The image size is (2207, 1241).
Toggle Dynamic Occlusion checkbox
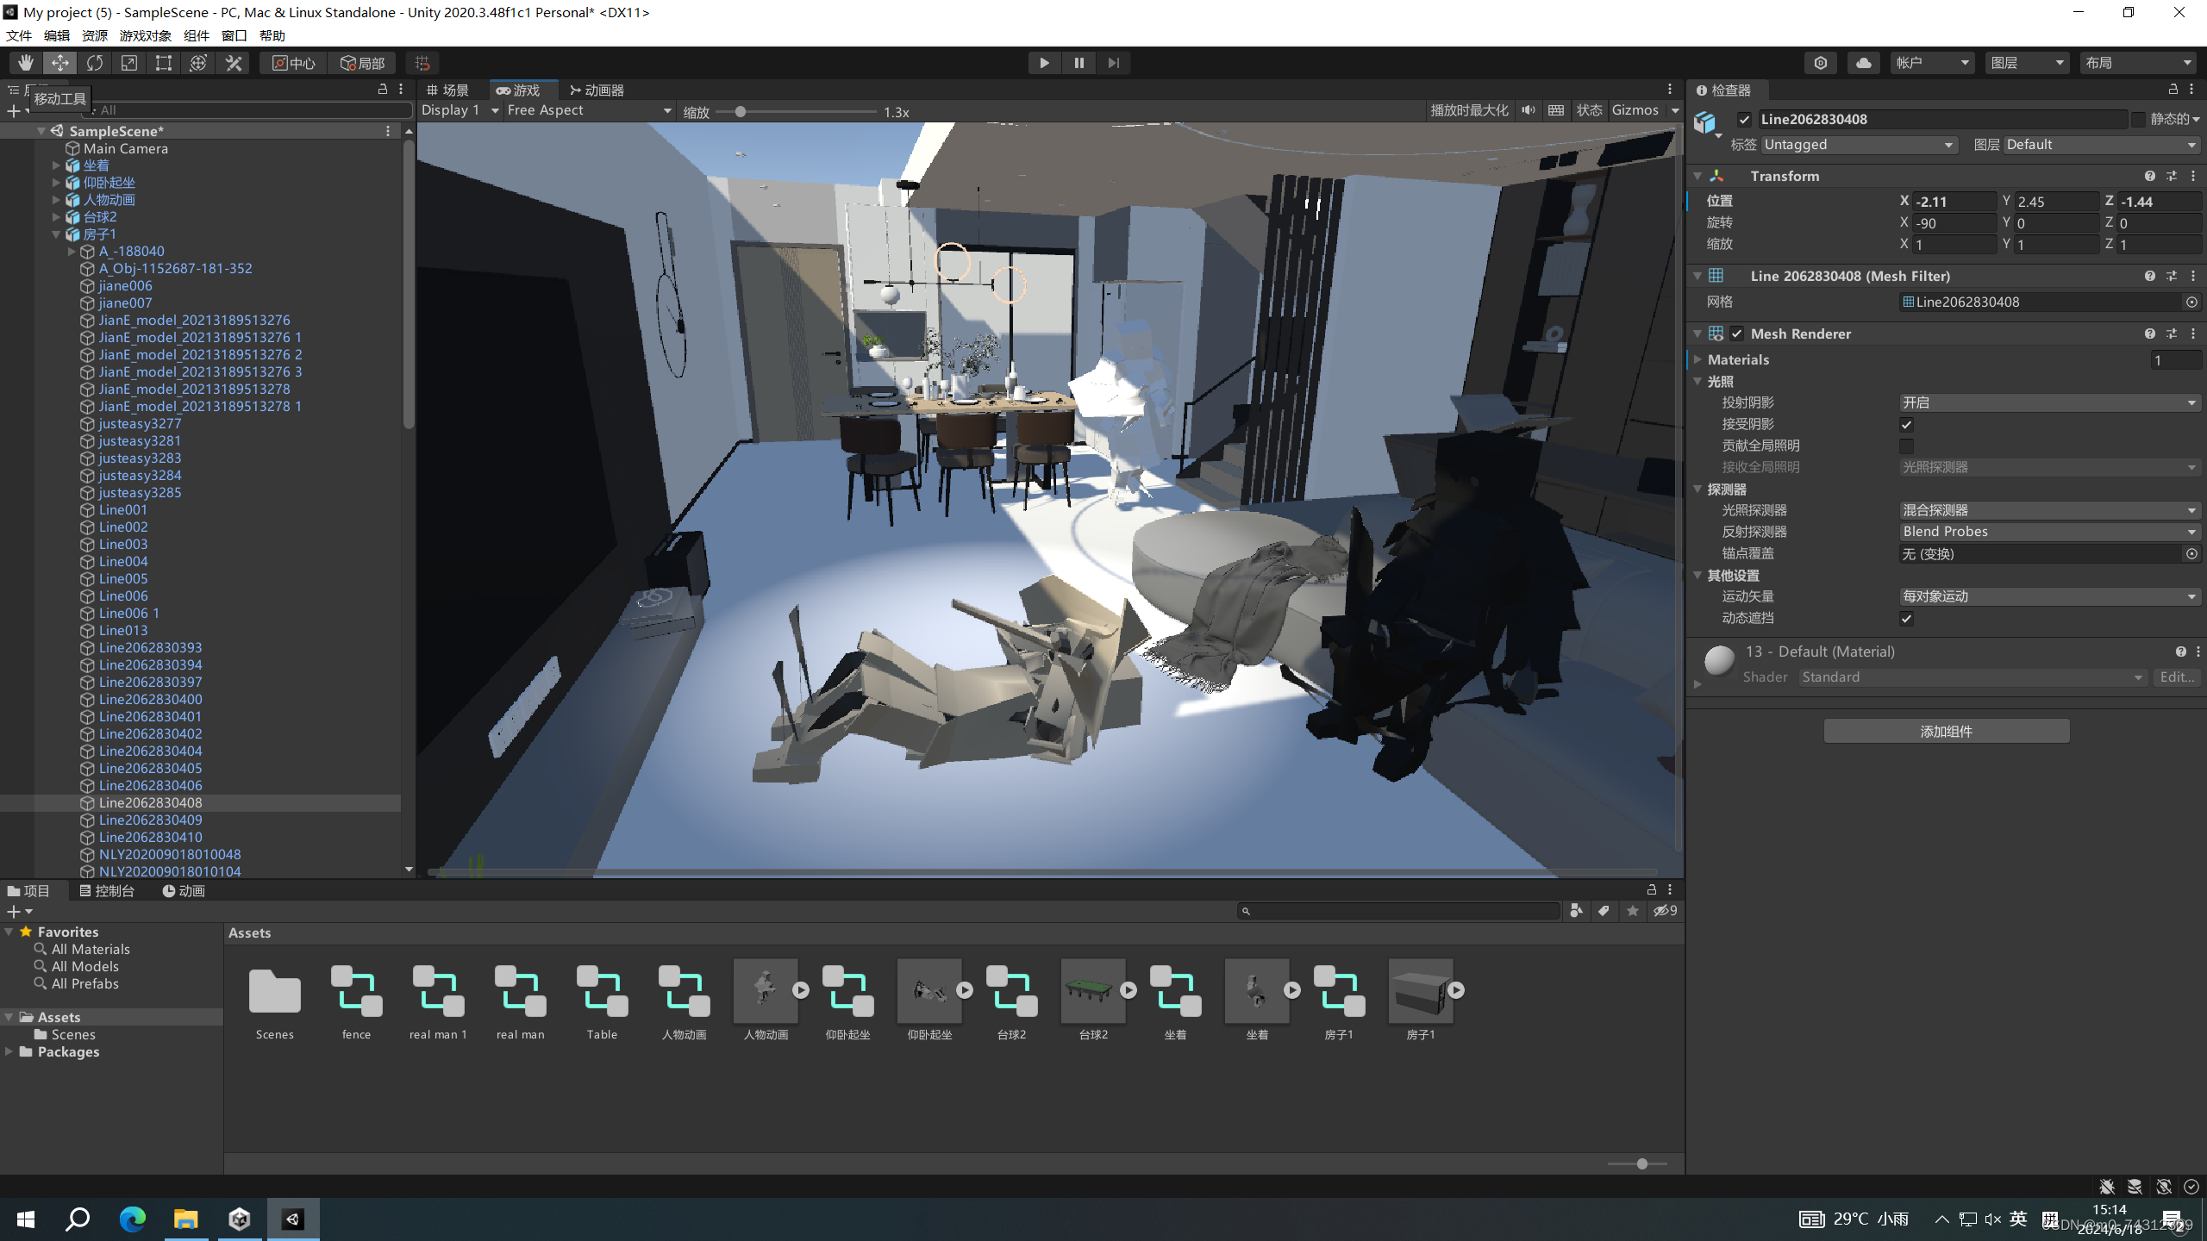pyautogui.click(x=1906, y=618)
